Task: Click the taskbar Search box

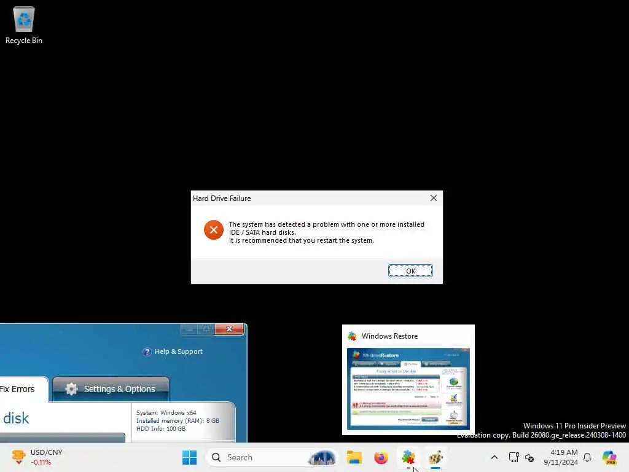Action: click(272, 457)
